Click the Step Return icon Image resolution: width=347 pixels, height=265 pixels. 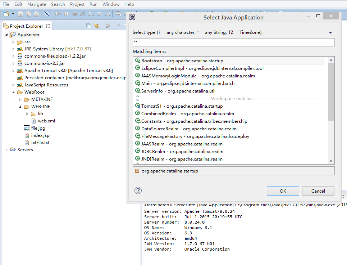108,14
